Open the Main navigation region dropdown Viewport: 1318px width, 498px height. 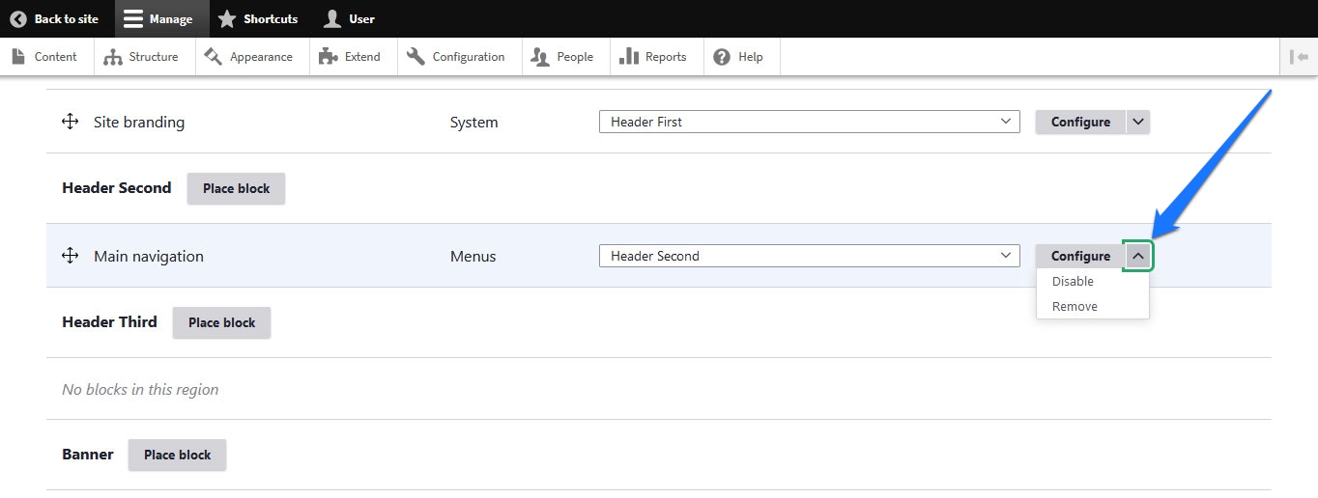(810, 256)
